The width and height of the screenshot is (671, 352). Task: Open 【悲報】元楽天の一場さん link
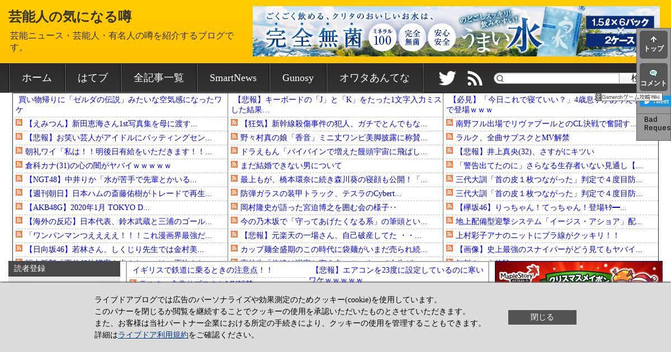tap(331, 235)
